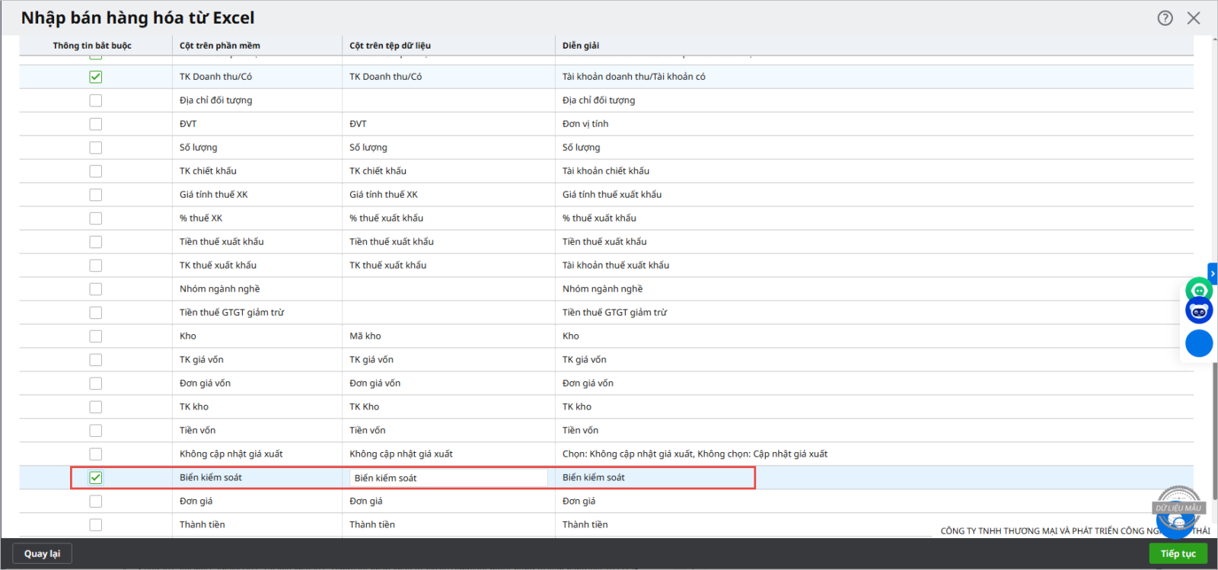Open the green chat support icon
The image size is (1218, 570).
(1199, 290)
